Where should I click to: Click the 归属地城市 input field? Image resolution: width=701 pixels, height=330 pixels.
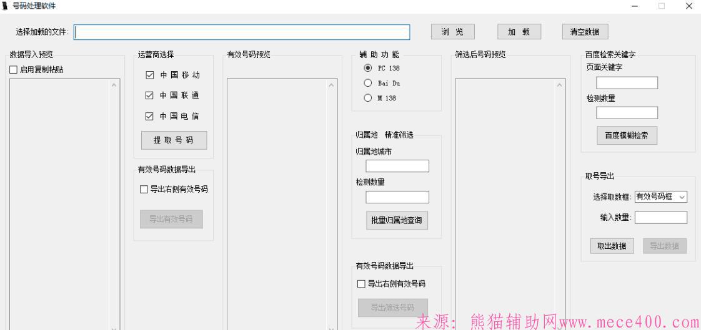coord(397,166)
